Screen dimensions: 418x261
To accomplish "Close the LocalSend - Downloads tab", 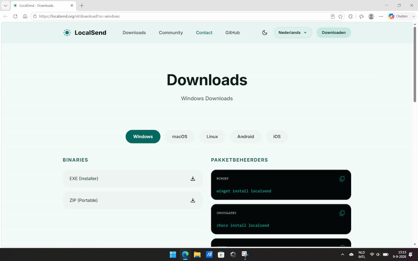I will coord(71,6).
